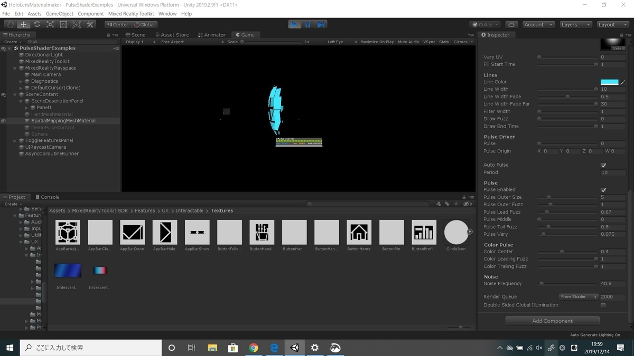Image resolution: width=634 pixels, height=356 pixels.
Task: Select the Move tool
Action: (x=24, y=24)
